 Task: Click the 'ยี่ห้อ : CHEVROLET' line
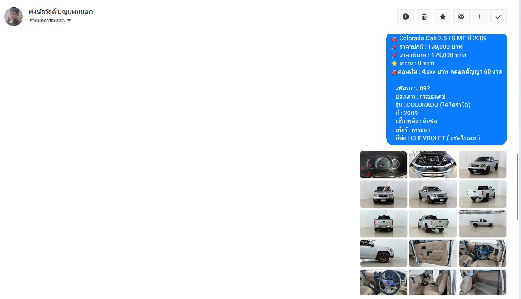438,138
